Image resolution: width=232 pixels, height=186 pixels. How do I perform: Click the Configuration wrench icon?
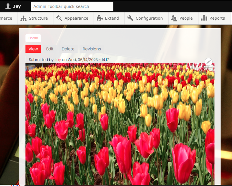(130, 18)
